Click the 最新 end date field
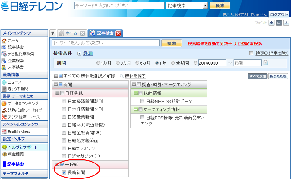Viewport: 291px width, 180px height. [x=248, y=63]
